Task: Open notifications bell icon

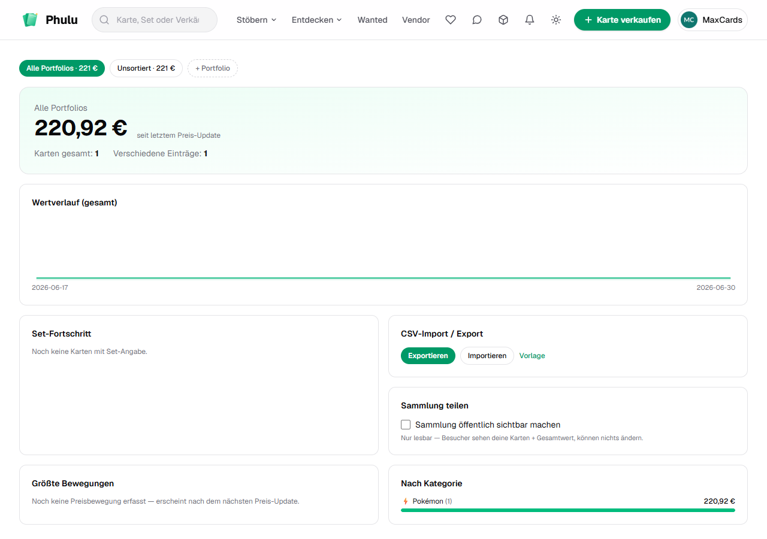Action: pos(530,20)
